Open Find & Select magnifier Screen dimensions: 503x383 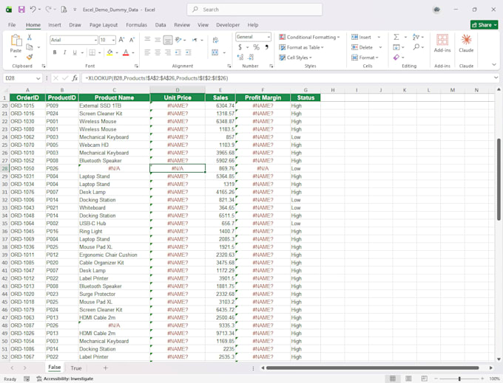pos(416,47)
